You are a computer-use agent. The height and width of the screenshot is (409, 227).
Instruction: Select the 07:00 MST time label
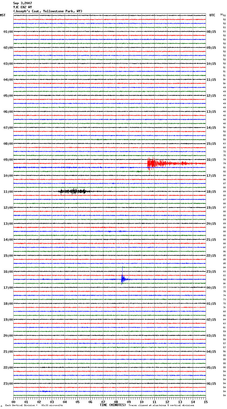click(x=8, y=128)
